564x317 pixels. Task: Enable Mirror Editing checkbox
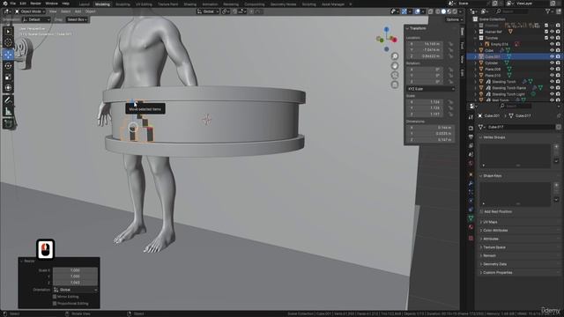[55, 297]
